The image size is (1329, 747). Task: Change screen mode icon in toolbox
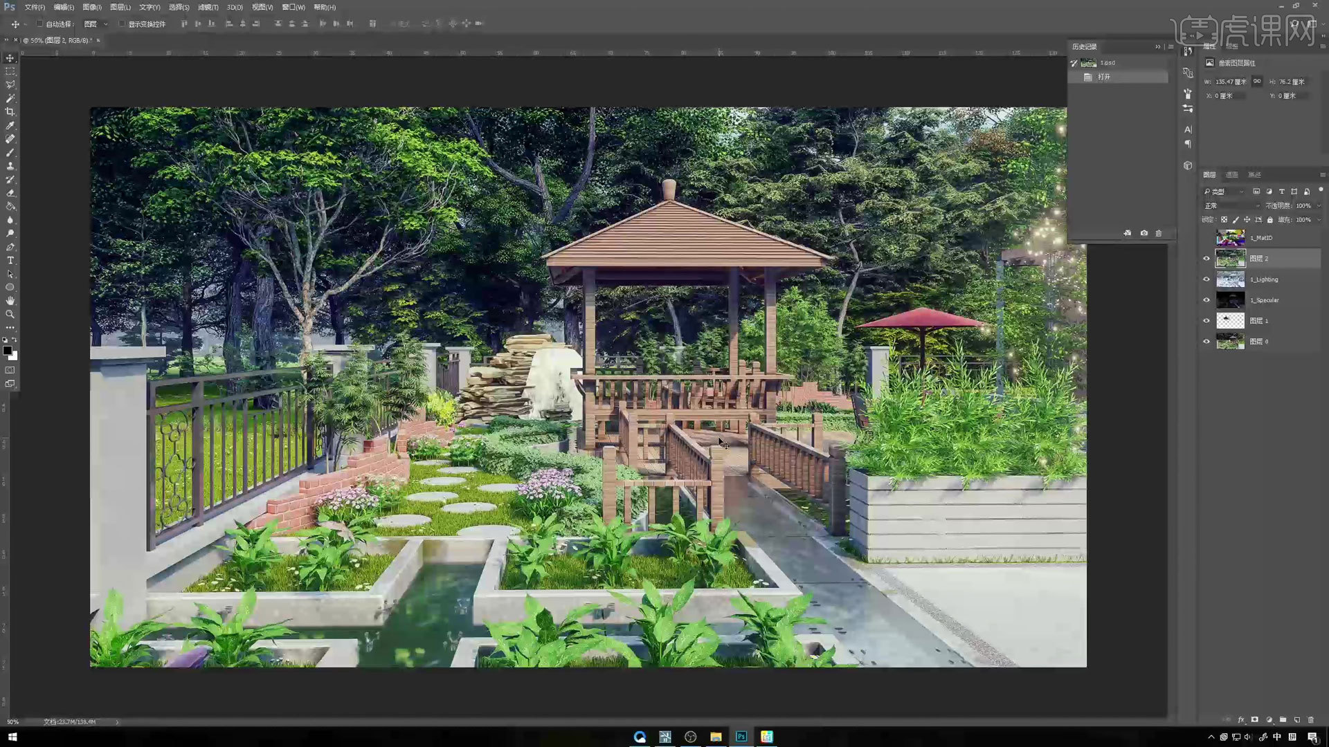coord(10,384)
